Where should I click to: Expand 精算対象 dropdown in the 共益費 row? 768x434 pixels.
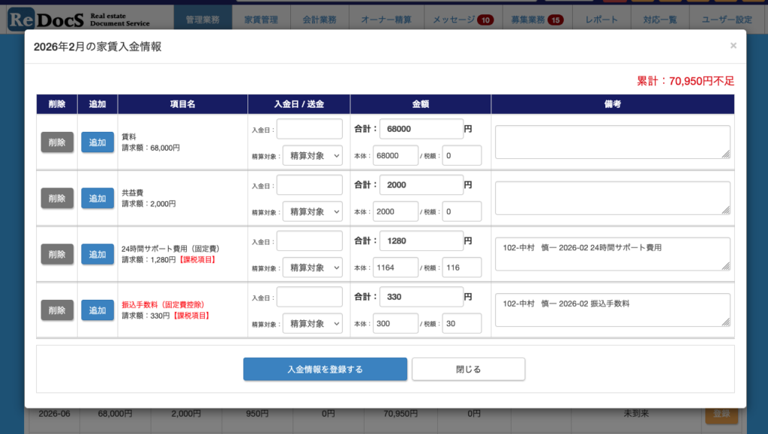tap(312, 211)
